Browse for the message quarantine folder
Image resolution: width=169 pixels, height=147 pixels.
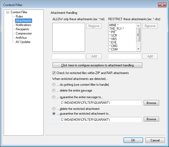click(151, 103)
